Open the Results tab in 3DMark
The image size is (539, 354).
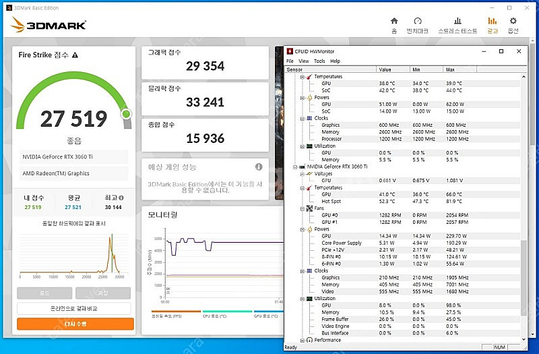pos(493,26)
